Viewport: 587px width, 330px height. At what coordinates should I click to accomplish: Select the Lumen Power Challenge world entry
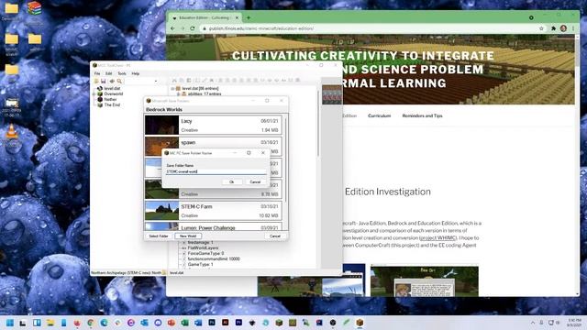pos(213,226)
